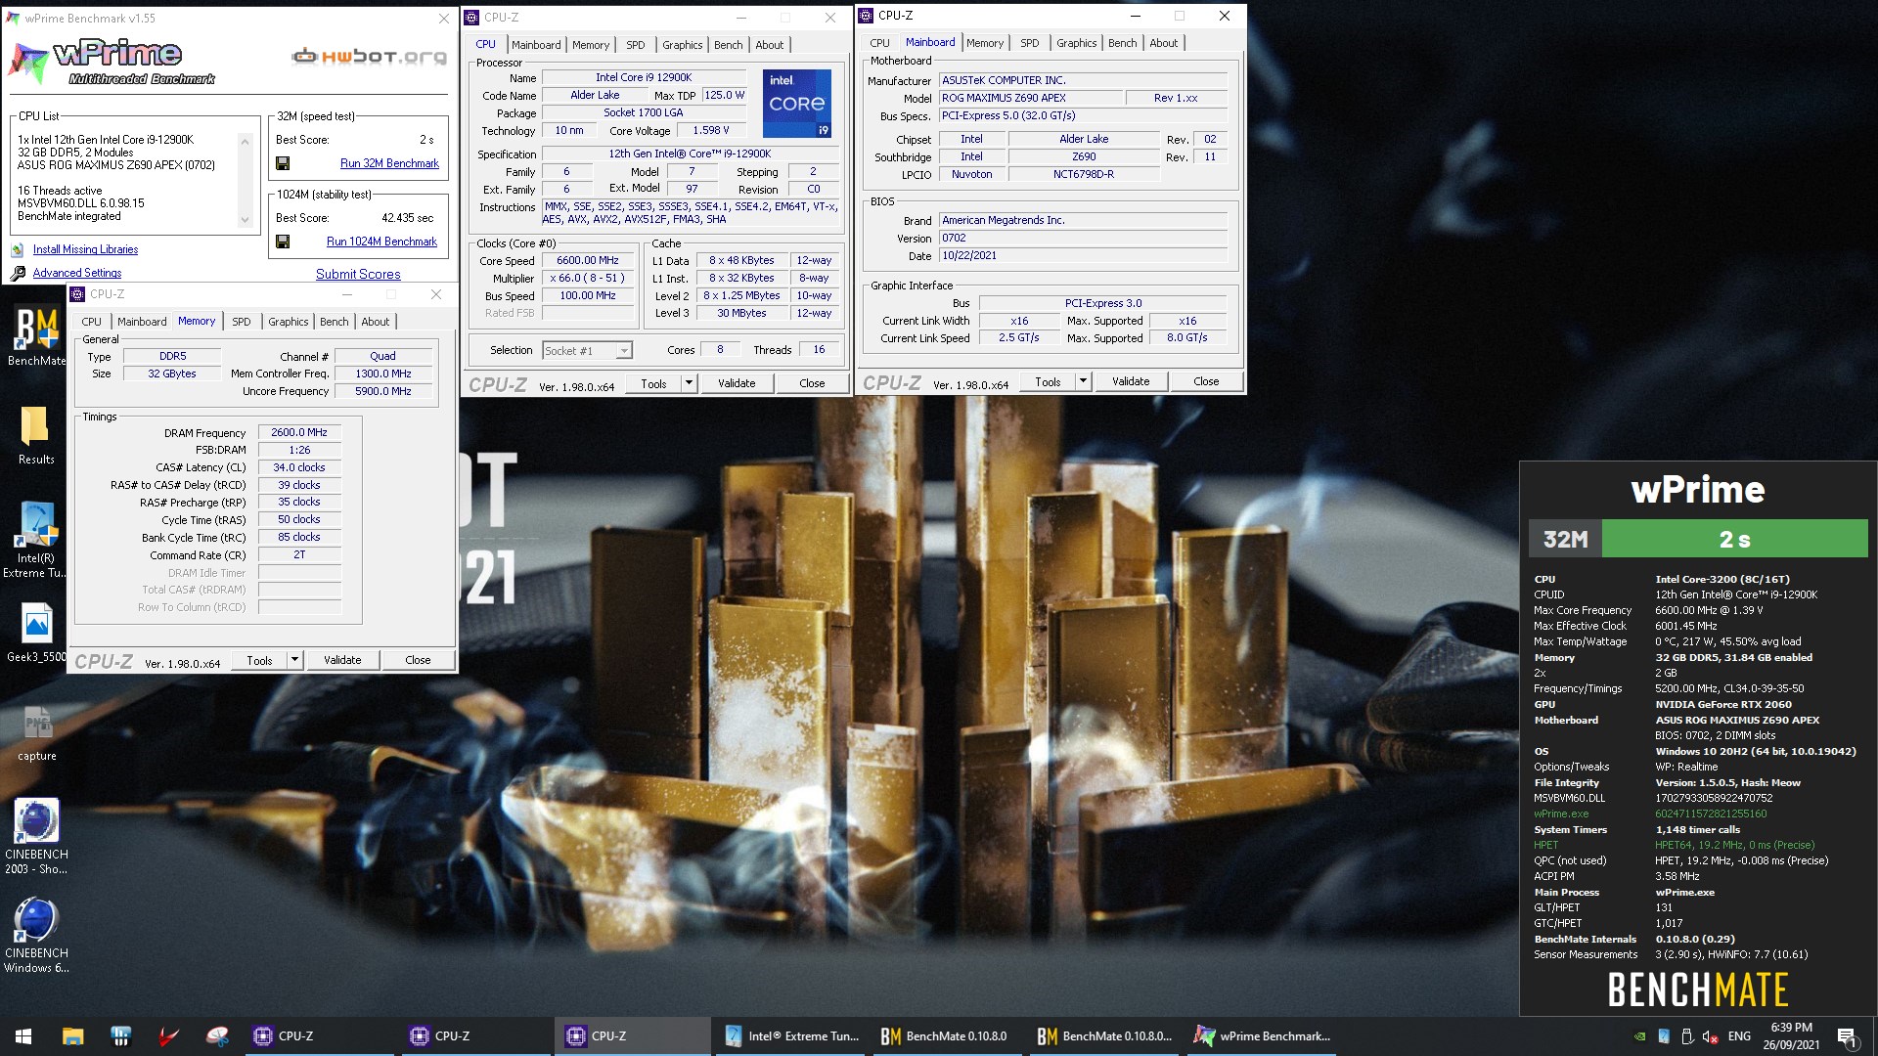Switch to the CPU tab in the CPU-Z Memory window

(x=91, y=322)
